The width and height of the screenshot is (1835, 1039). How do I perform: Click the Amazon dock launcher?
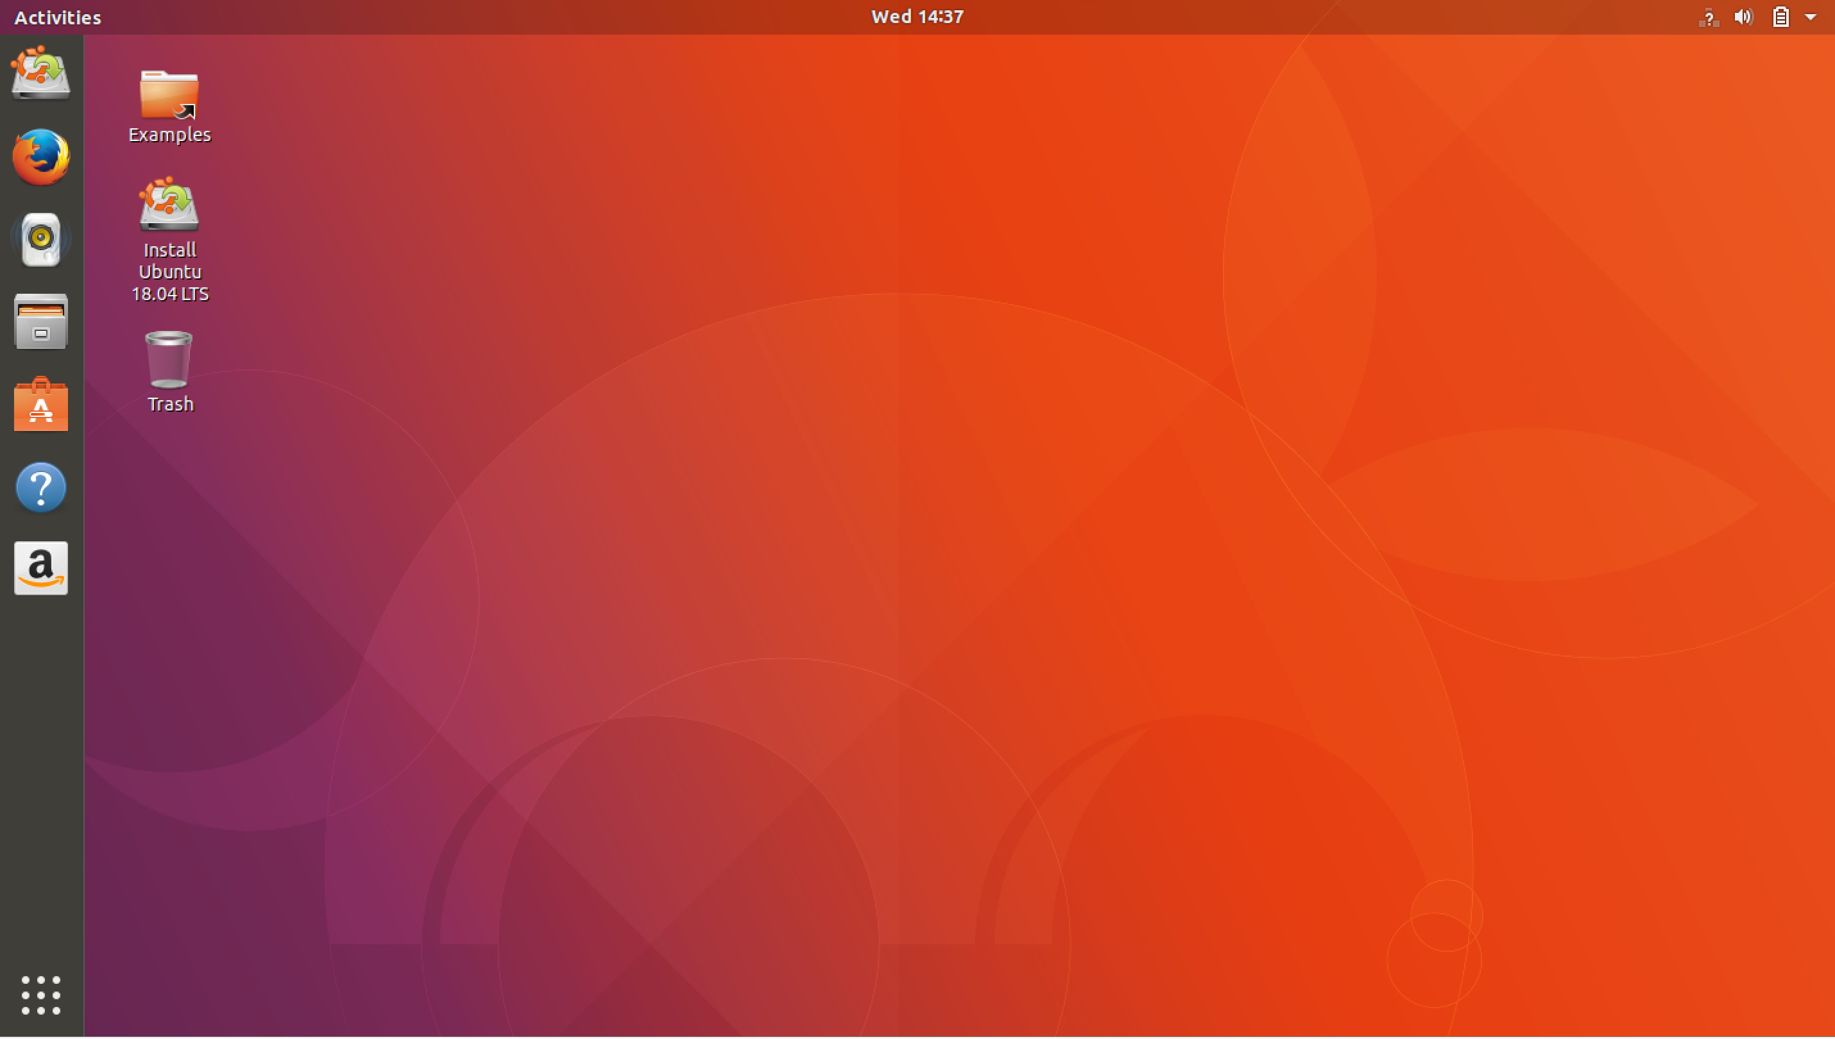click(x=40, y=569)
